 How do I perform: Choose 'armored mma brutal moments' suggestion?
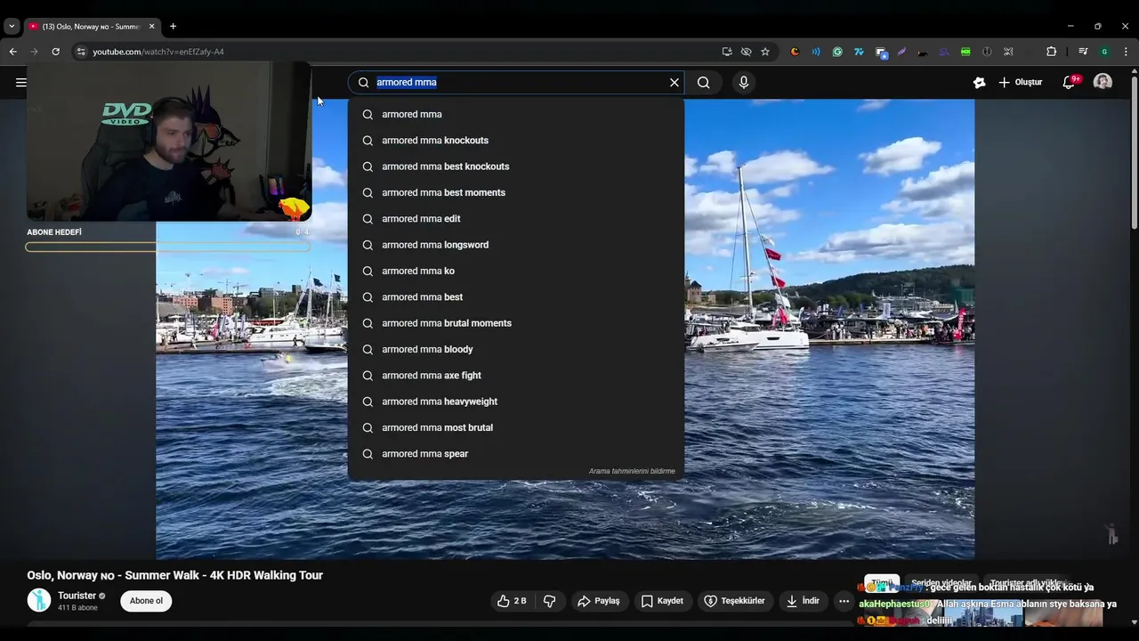[x=516, y=323]
